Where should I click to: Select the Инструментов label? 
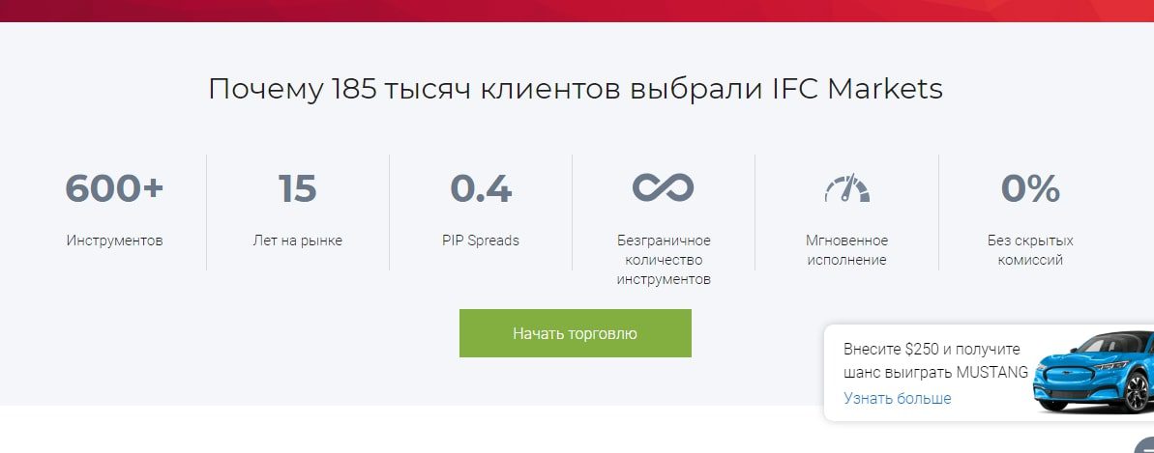tap(114, 241)
